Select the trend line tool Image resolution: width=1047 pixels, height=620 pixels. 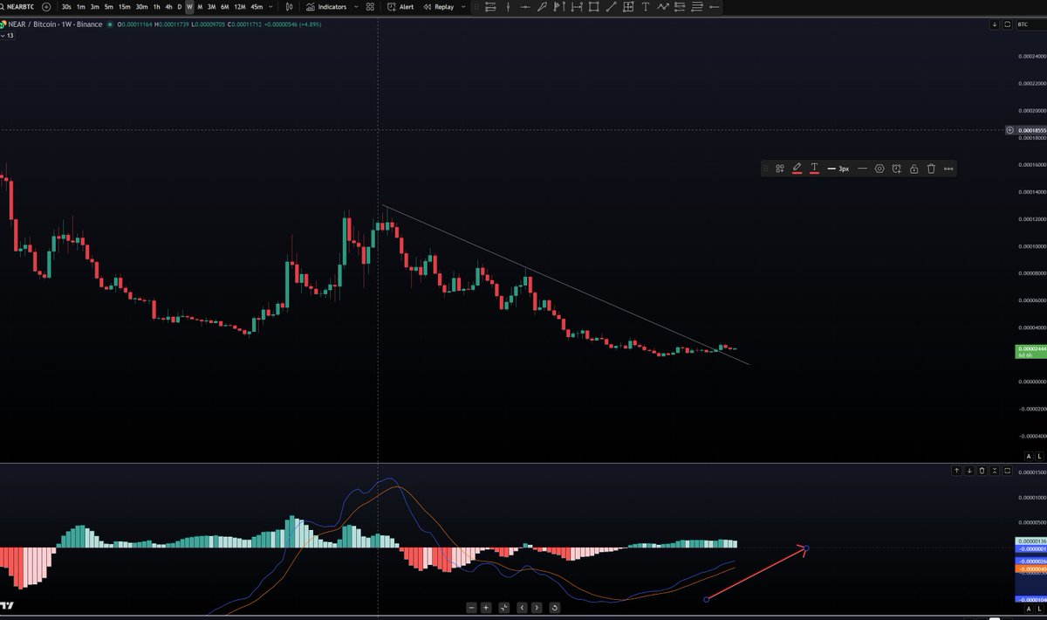pyautogui.click(x=611, y=6)
